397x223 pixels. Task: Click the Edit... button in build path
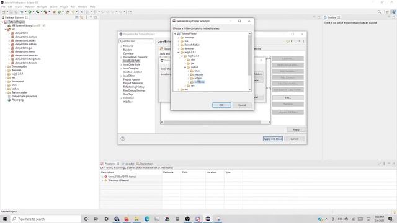(x=288, y=98)
